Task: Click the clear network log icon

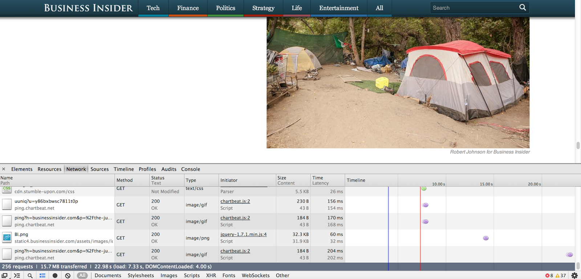Action: [x=68, y=275]
